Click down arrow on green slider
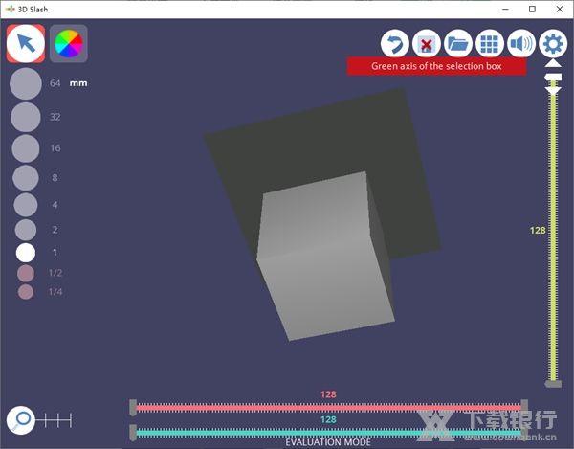Image resolution: width=574 pixels, height=449 pixels. (x=553, y=91)
